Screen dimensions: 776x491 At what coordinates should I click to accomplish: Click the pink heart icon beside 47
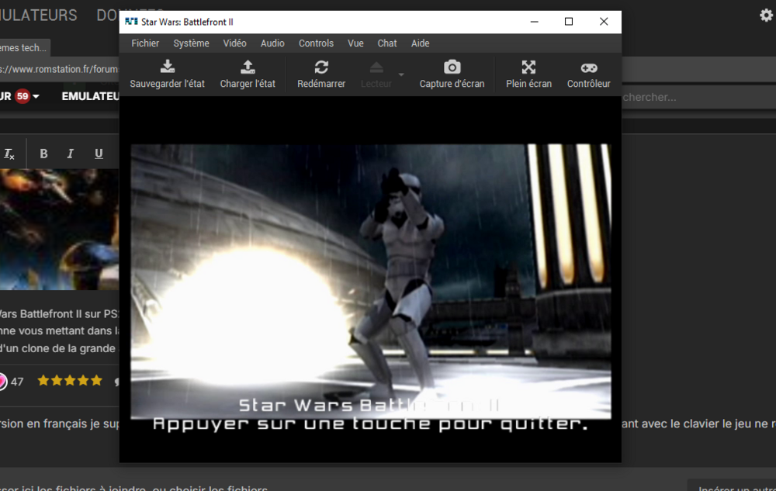coord(3,381)
